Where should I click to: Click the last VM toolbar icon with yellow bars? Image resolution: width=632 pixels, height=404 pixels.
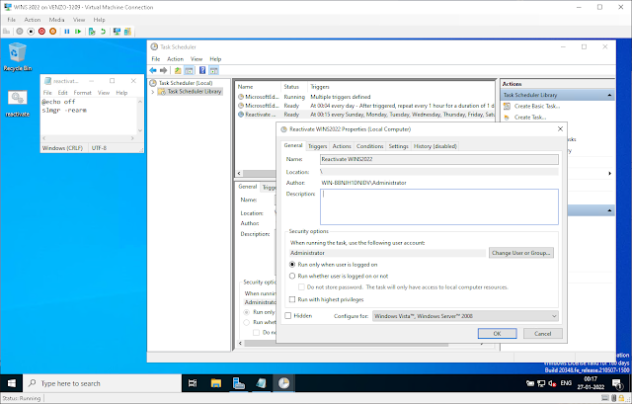(x=127, y=31)
